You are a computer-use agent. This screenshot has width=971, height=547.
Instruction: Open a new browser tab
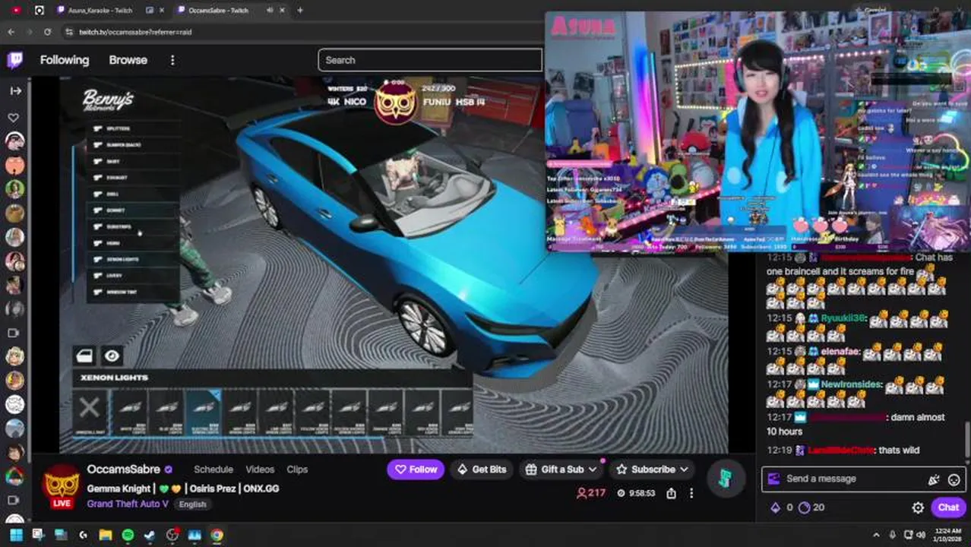coord(300,10)
